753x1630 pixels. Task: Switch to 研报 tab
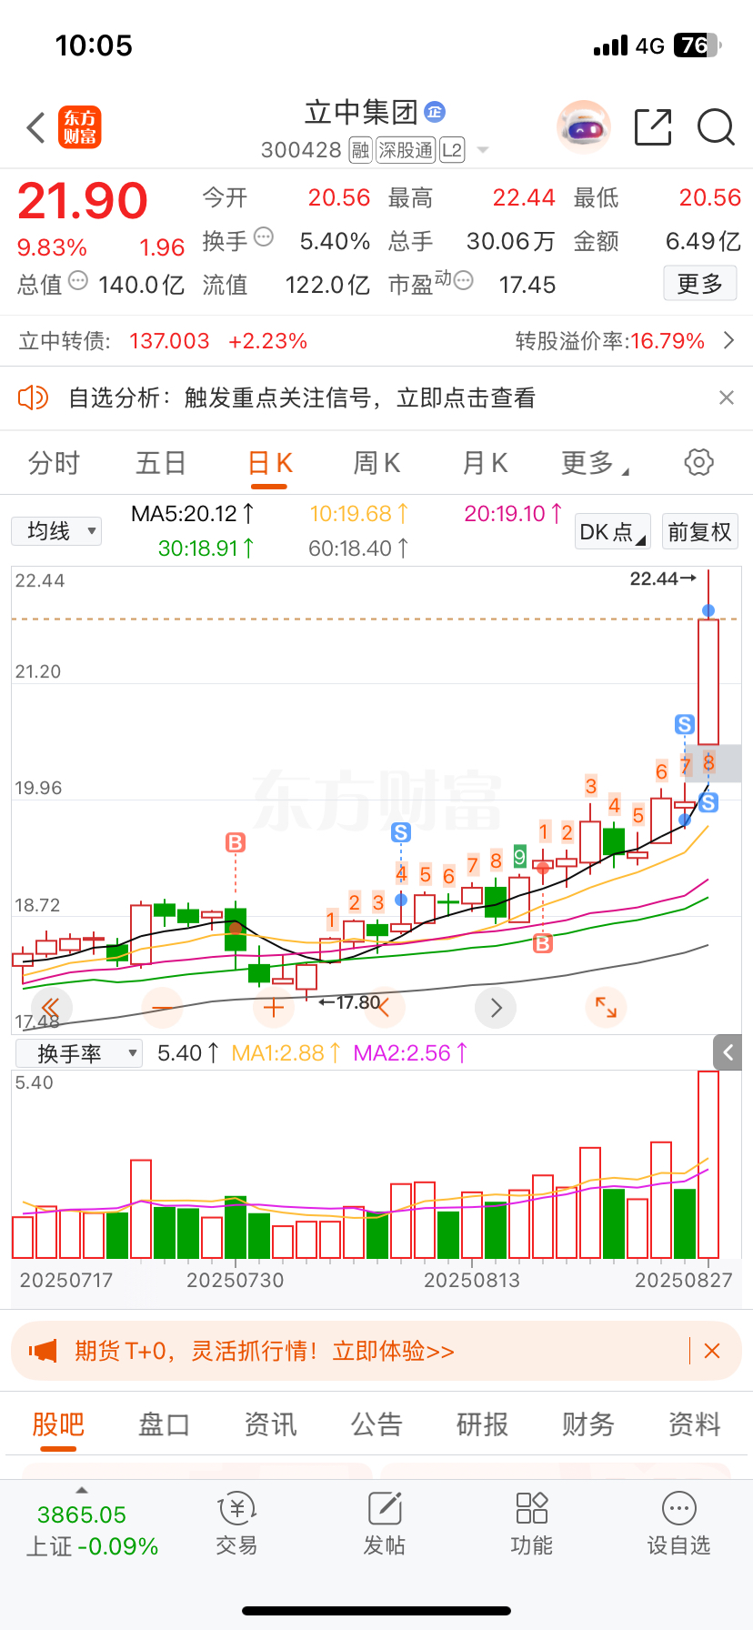(x=482, y=1424)
